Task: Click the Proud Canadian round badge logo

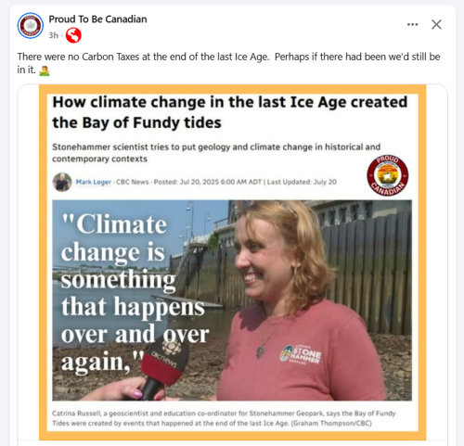Action: 388,175
